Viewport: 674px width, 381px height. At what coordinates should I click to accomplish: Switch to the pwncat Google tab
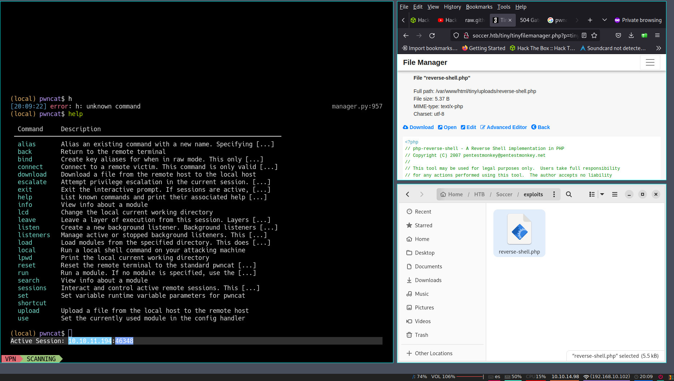click(x=558, y=20)
